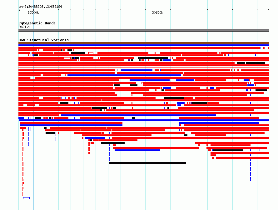Select the blue variant bar directly below the brown bar
Image resolution: width=278 pixels, height=210 pixels.
click(x=144, y=45)
